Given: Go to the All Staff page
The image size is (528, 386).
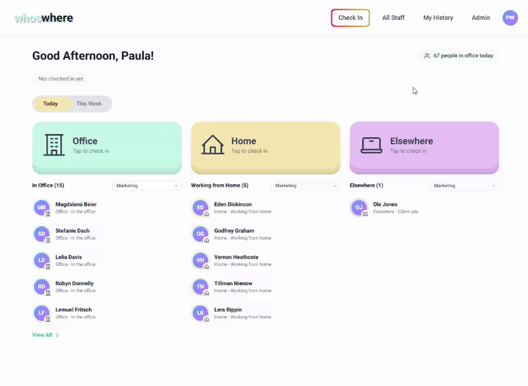Looking at the screenshot, I should click(393, 18).
